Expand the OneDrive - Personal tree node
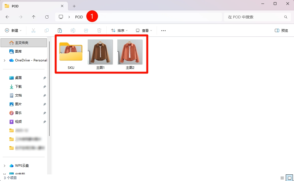 (x=4, y=60)
